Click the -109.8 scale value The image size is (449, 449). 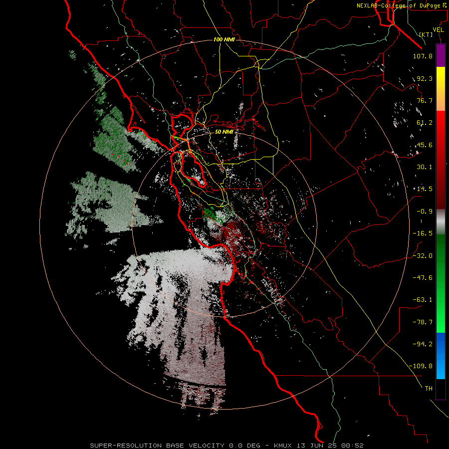point(421,366)
